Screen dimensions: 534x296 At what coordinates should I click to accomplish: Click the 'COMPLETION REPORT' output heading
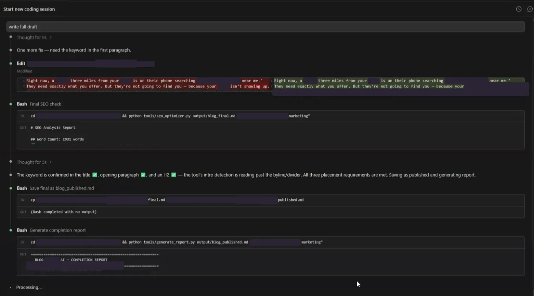71,260
